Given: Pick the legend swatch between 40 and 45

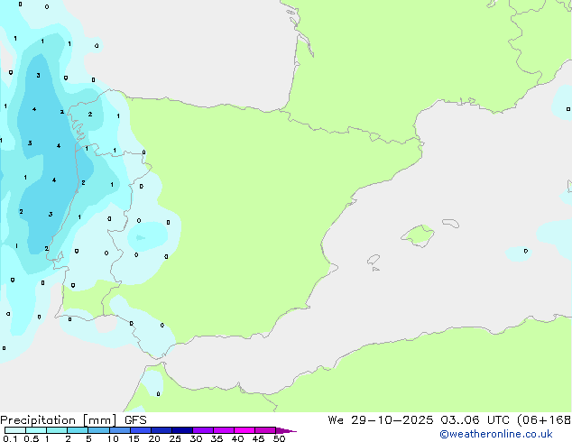Looking at the screenshot, I should tap(244, 430).
